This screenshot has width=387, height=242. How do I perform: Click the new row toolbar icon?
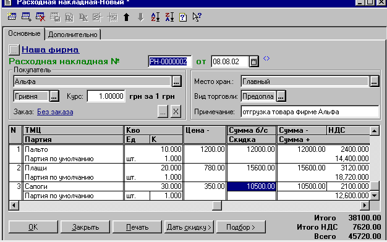tap(12, 17)
